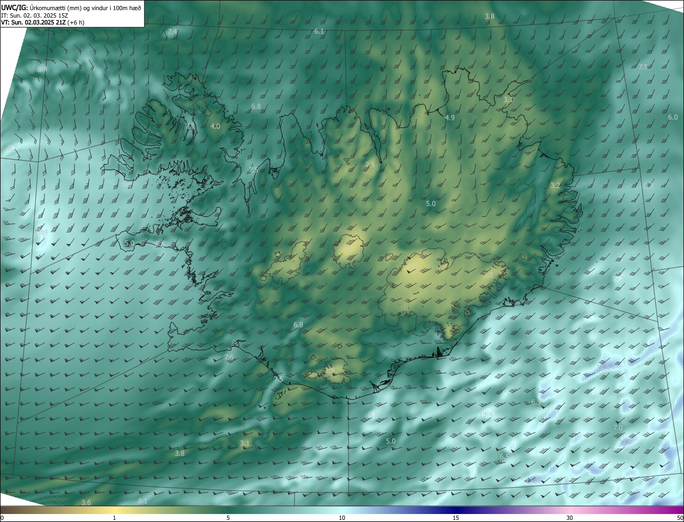This screenshot has height=522, width=684.
Task: Click the 'IT: Sun. 02. 03. 2025 15Z' line
Action: [x=35, y=15]
